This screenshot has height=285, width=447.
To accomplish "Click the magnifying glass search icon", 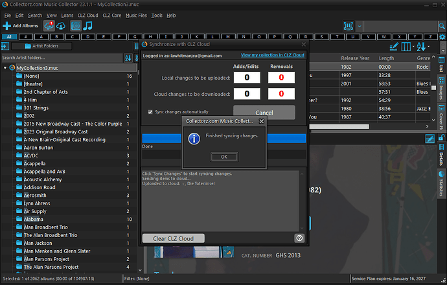I will coord(442,26).
